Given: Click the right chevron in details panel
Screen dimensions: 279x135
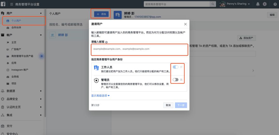Looking at the screenshot, I should coord(253,71).
